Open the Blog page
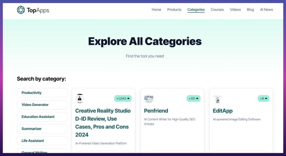The height and width of the screenshot is (156, 286). [250, 10]
